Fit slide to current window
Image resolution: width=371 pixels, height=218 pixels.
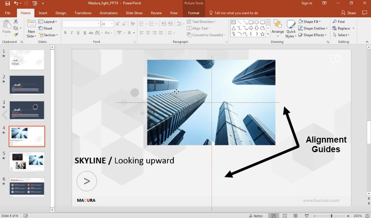(x=367, y=215)
